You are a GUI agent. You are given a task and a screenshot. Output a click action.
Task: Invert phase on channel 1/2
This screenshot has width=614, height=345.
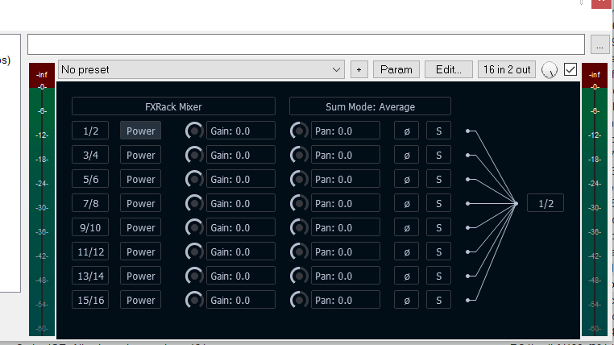coord(406,131)
